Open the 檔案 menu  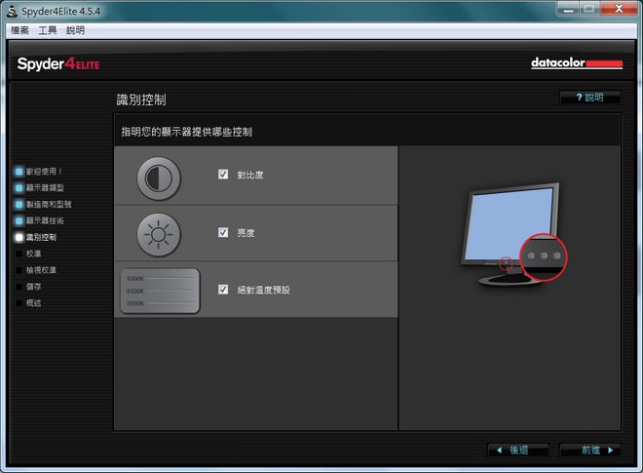click(x=19, y=30)
